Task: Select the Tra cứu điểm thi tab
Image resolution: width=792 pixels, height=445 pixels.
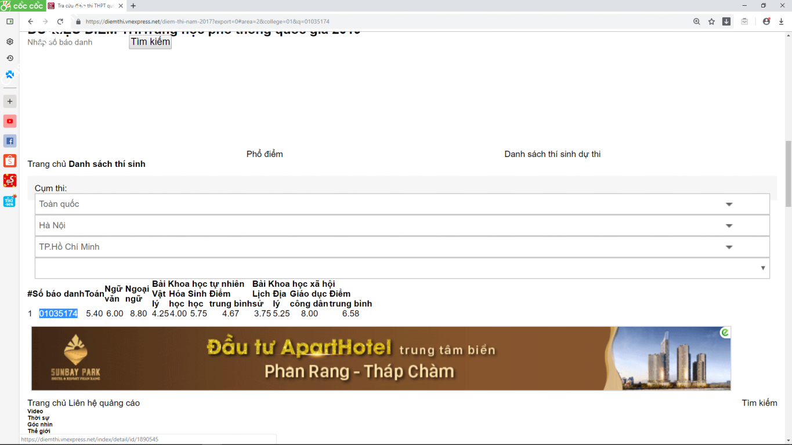Action: tap(85, 6)
